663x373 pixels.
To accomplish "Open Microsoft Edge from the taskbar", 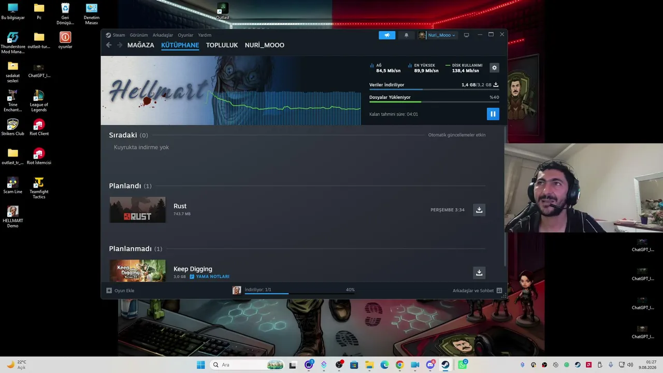I will coord(384,365).
